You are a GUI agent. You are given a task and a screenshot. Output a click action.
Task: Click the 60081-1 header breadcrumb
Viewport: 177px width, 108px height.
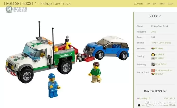(x=171, y=4)
